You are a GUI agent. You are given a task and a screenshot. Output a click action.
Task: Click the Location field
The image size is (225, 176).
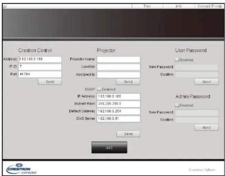pyautogui.click(x=118, y=67)
